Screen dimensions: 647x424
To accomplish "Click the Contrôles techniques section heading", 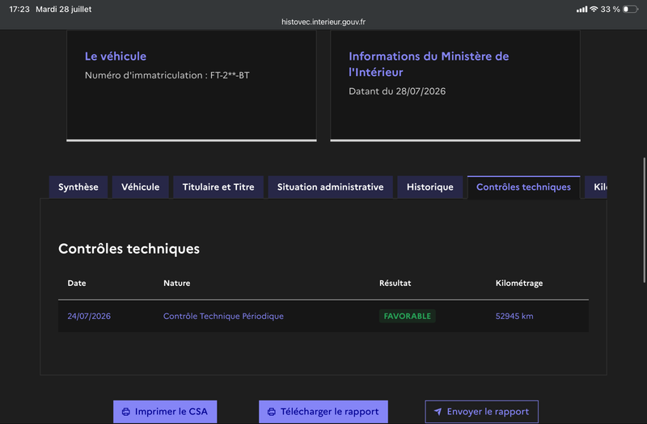I will pyautogui.click(x=129, y=249).
